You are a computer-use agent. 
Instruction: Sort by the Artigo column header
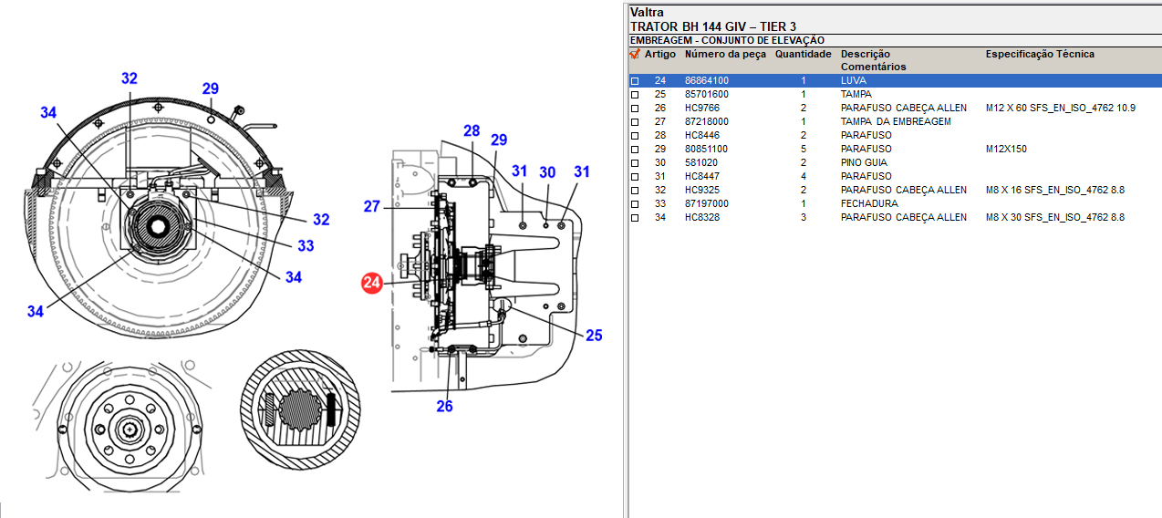click(660, 55)
